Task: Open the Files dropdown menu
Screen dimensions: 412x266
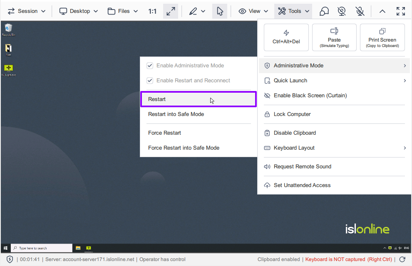Action: [123, 11]
